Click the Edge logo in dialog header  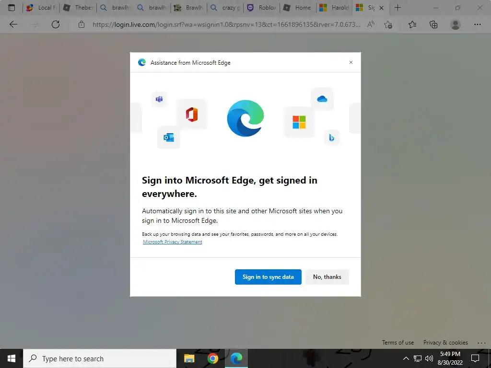pyautogui.click(x=142, y=62)
